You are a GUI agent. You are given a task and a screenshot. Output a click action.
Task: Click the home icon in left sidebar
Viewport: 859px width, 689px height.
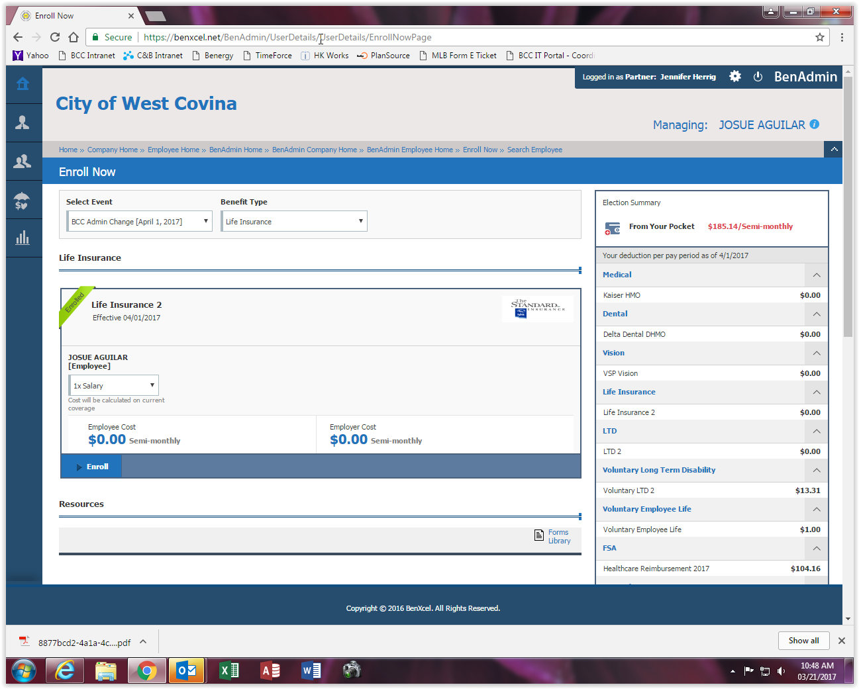click(23, 84)
